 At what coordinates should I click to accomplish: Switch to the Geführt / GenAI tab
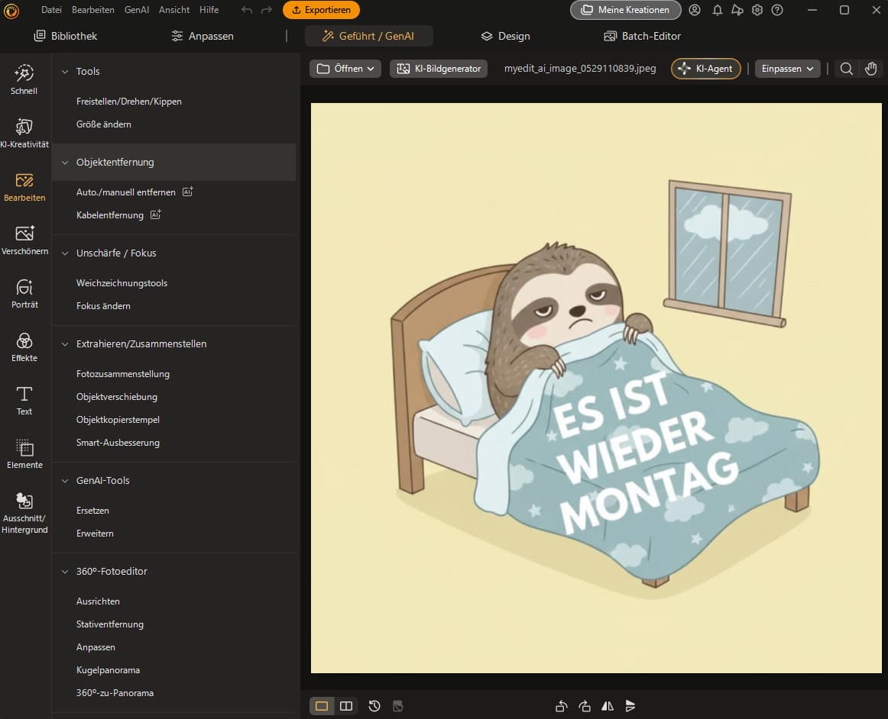368,36
